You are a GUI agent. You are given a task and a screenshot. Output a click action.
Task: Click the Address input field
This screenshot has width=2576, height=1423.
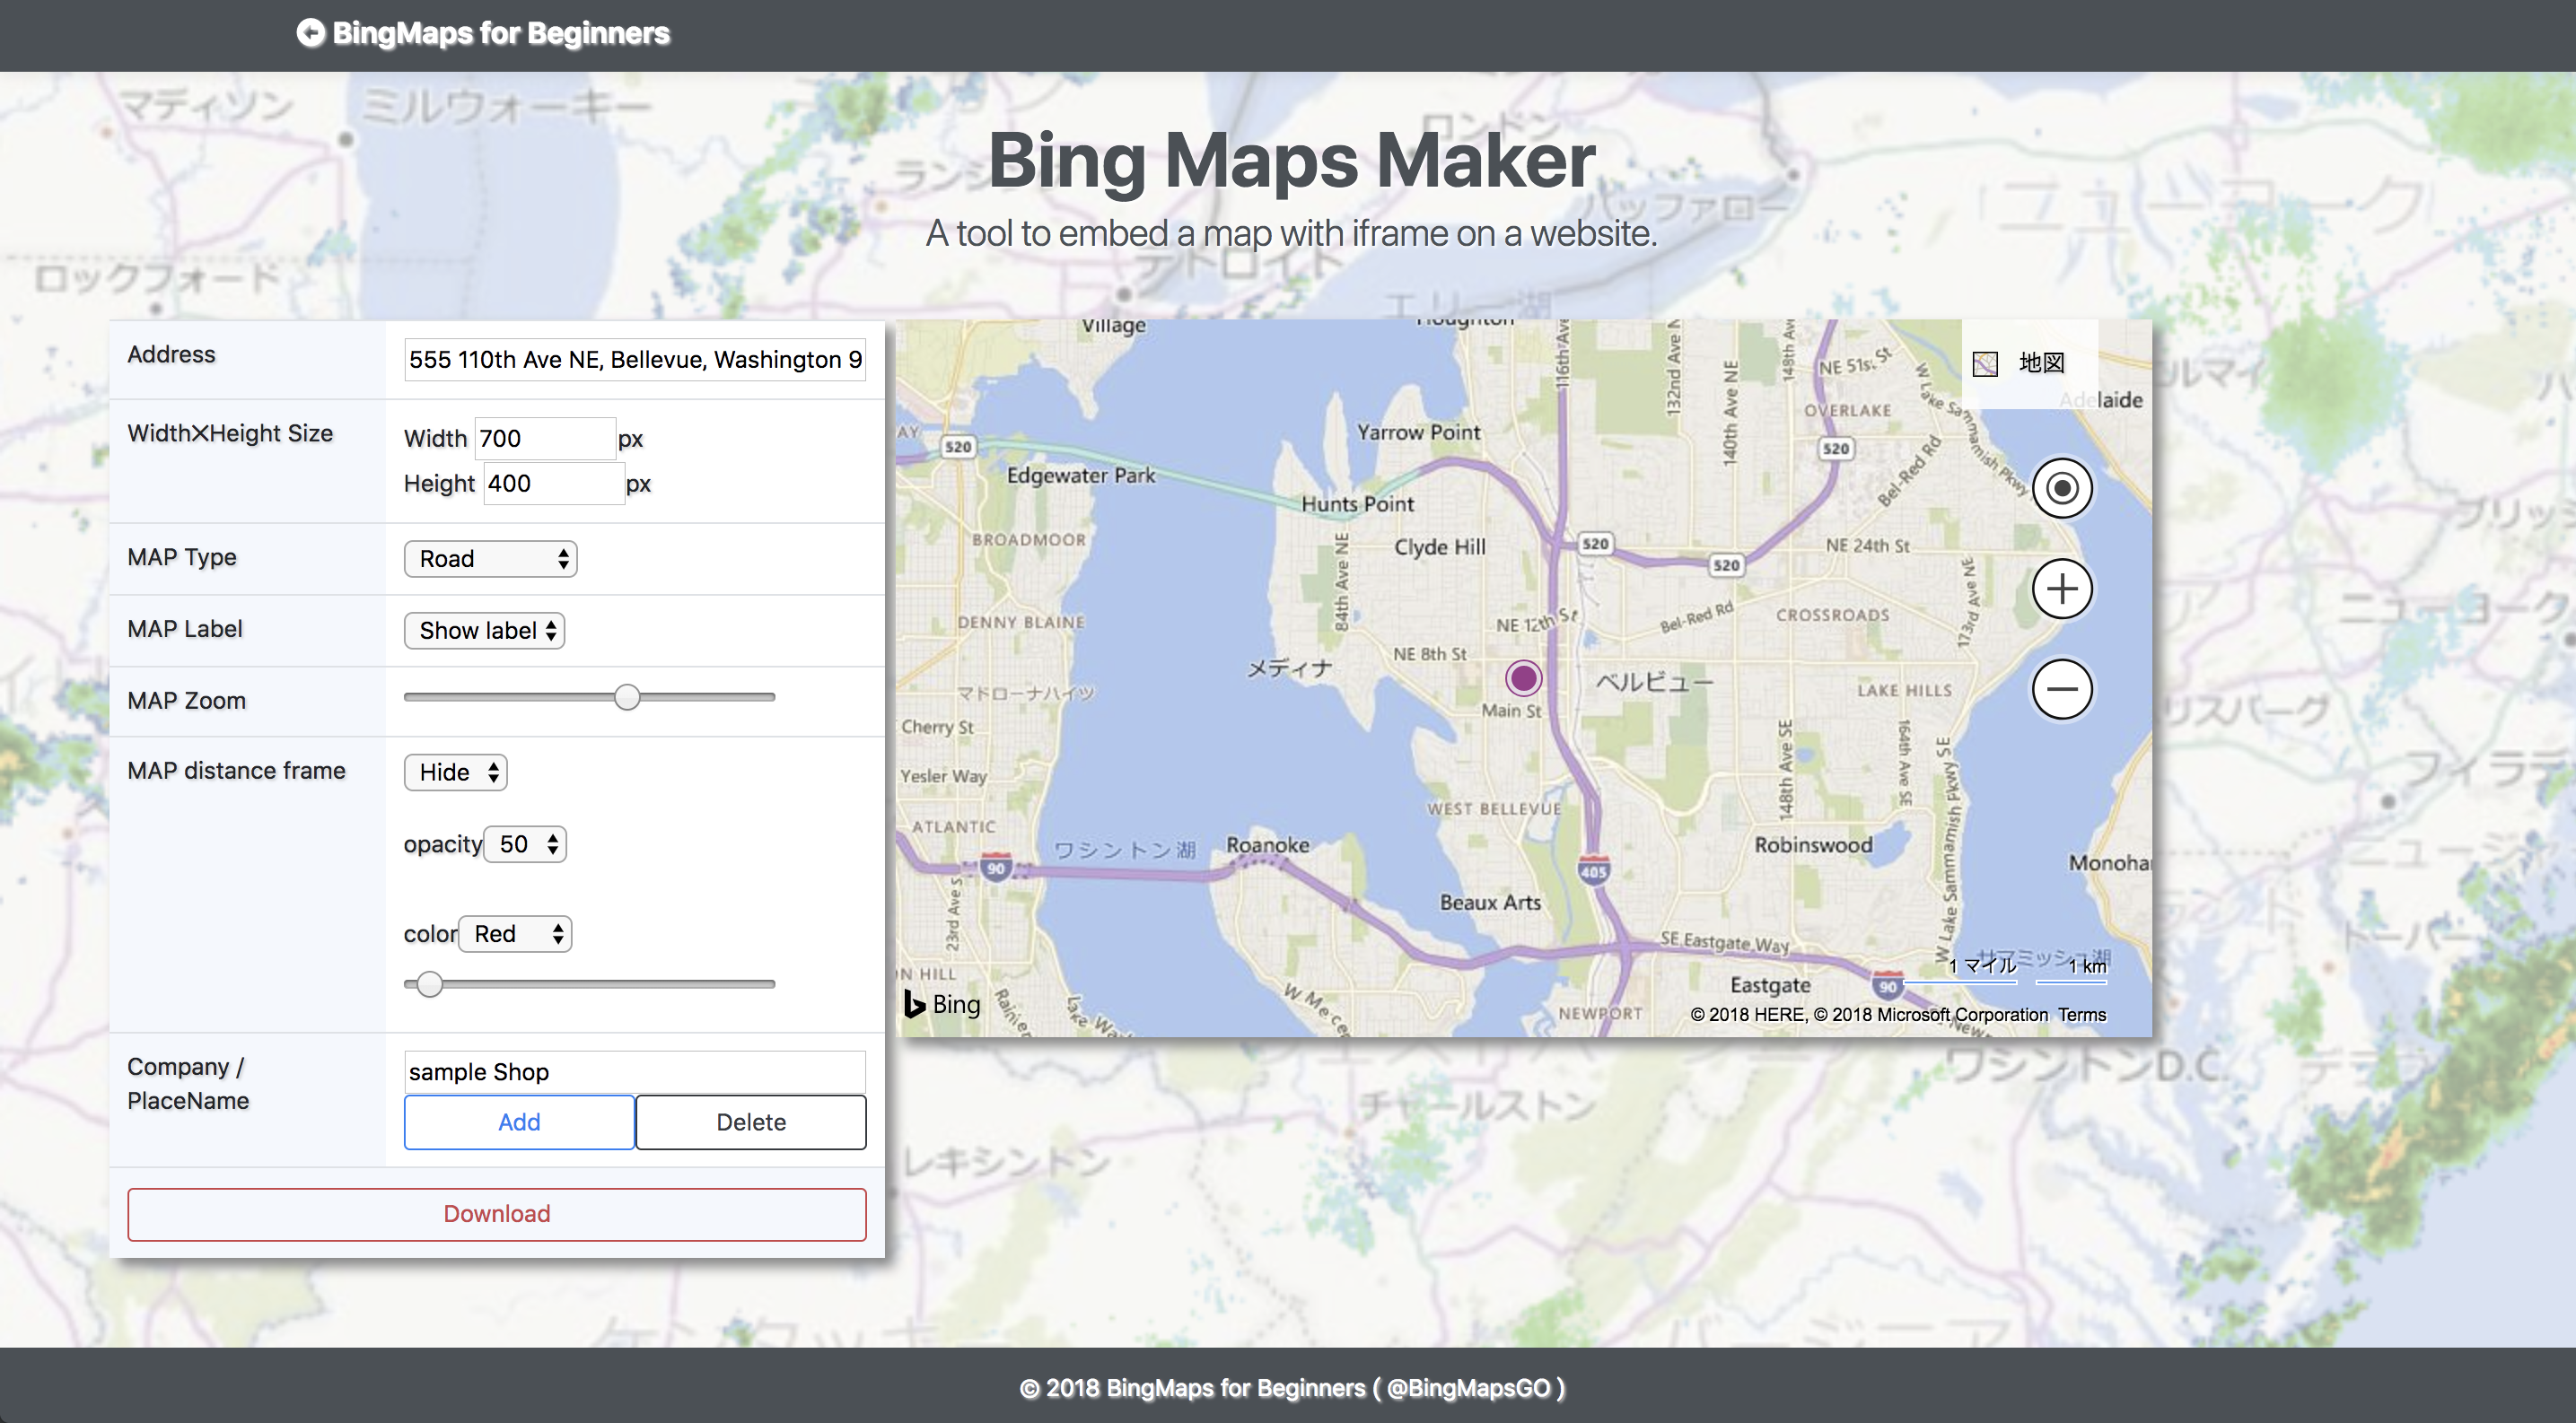pyautogui.click(x=634, y=360)
